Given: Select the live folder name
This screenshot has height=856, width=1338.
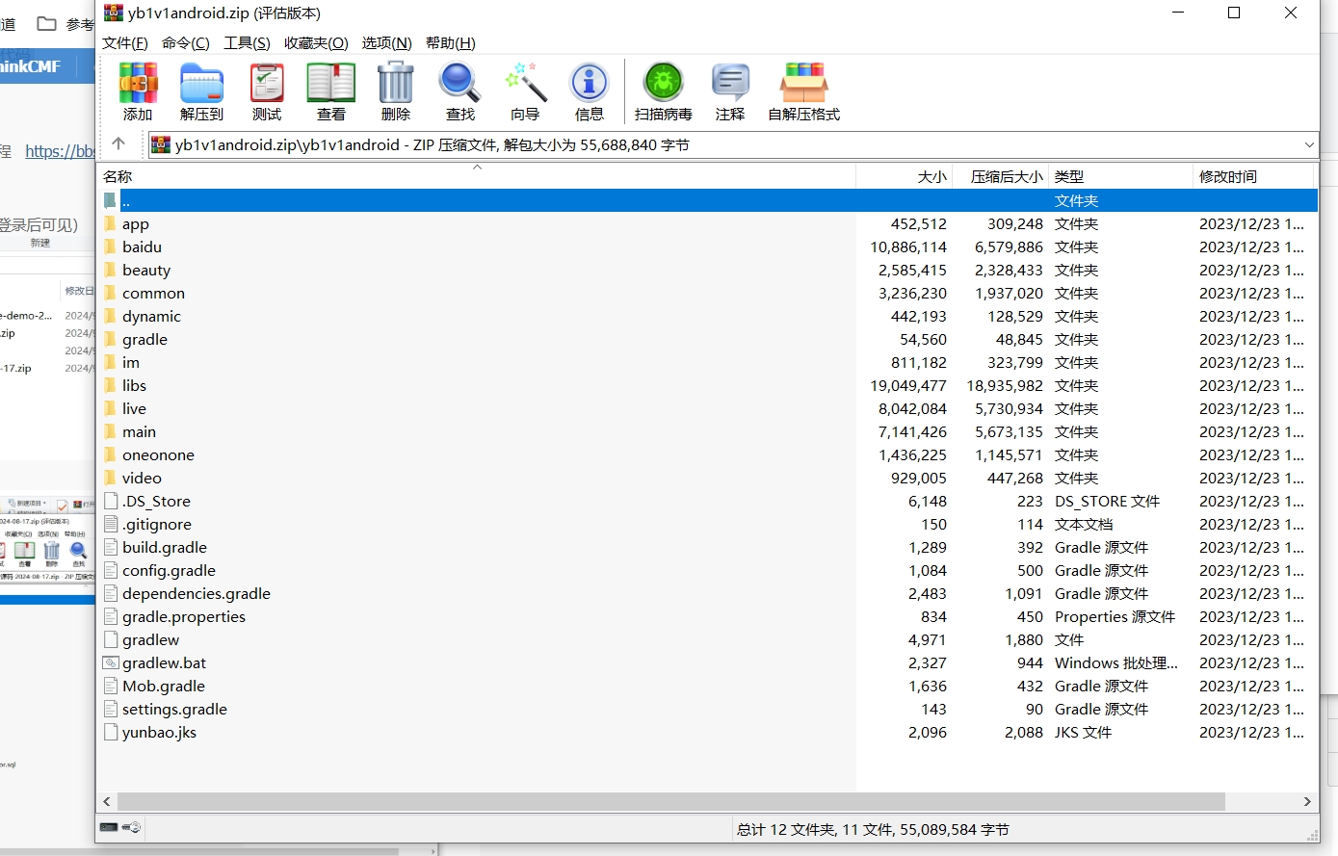Looking at the screenshot, I should pos(134,408).
